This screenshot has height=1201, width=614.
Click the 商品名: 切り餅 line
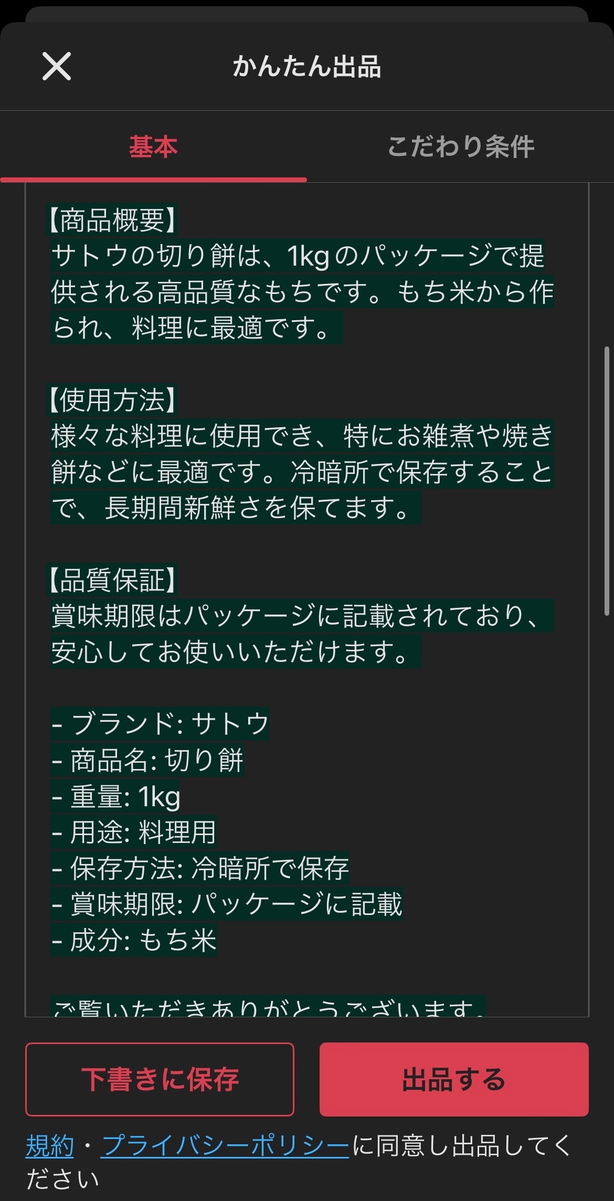click(x=147, y=760)
